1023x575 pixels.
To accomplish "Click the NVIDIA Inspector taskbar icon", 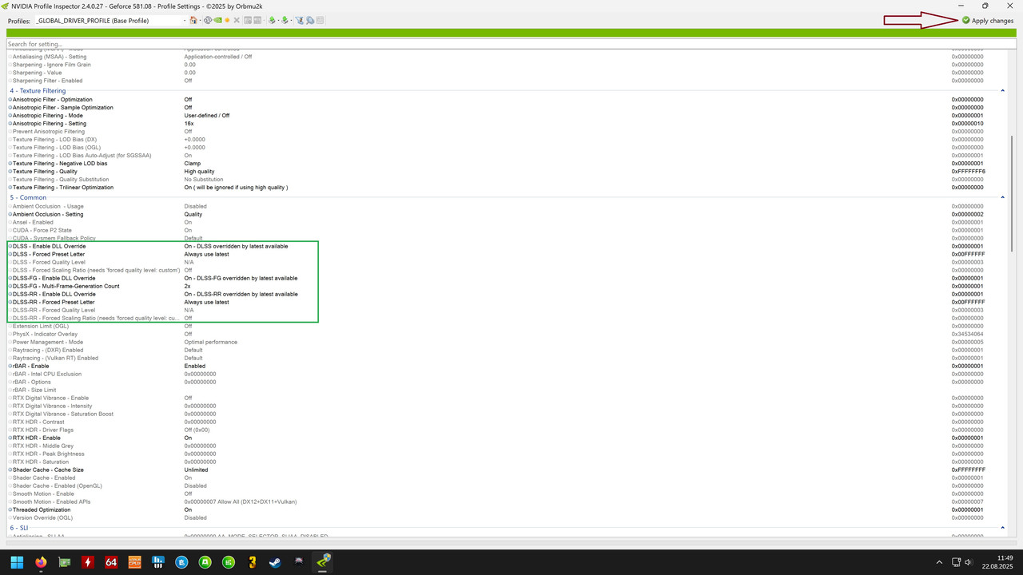I will [323, 562].
